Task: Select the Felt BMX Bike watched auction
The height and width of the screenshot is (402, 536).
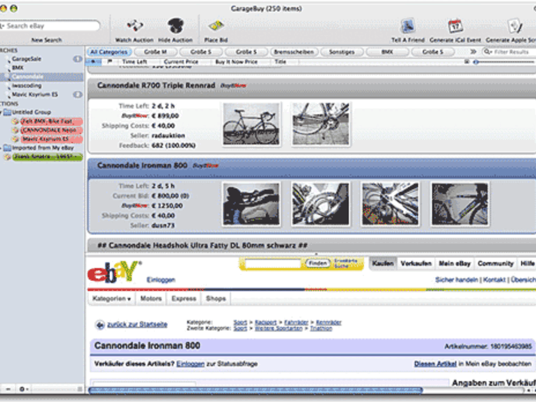Action: click(x=51, y=121)
